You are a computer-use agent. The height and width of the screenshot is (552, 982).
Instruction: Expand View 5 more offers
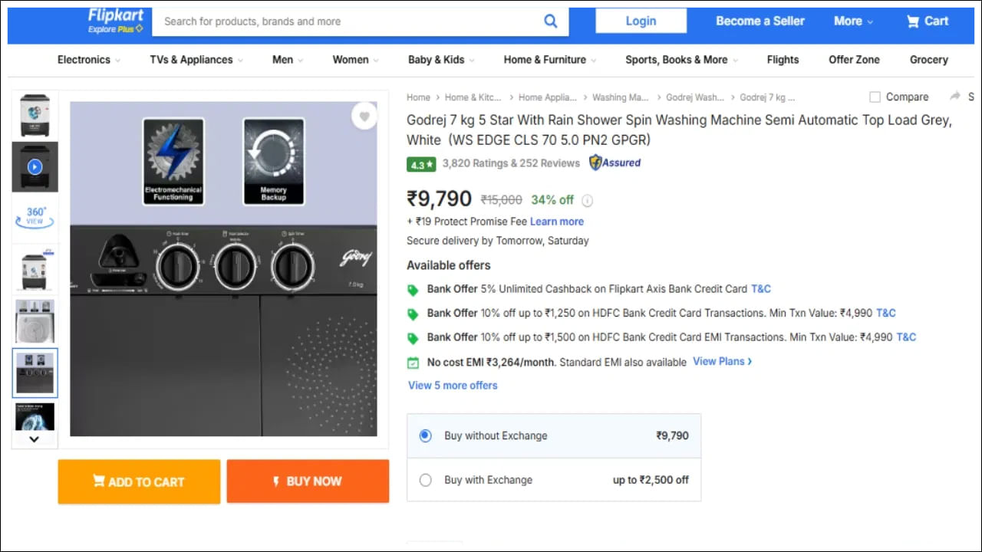[x=453, y=385]
